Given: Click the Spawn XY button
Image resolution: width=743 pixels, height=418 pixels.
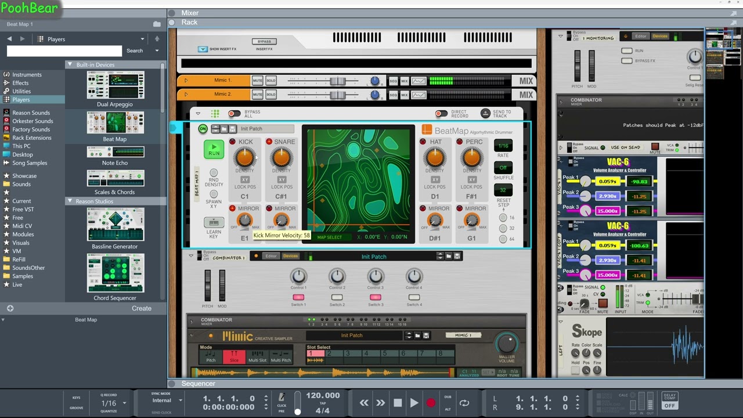Looking at the screenshot, I should (214, 194).
